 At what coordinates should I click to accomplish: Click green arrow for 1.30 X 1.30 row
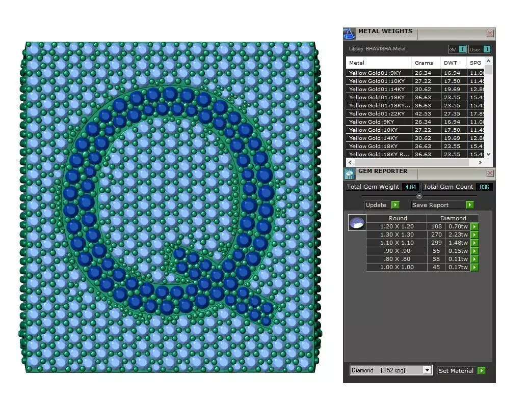[474, 235]
